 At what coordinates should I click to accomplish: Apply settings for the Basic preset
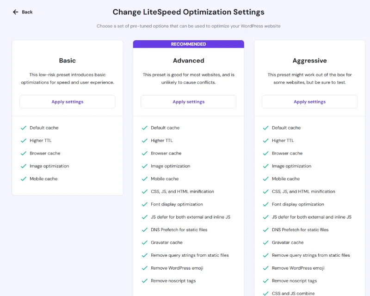[67, 102]
